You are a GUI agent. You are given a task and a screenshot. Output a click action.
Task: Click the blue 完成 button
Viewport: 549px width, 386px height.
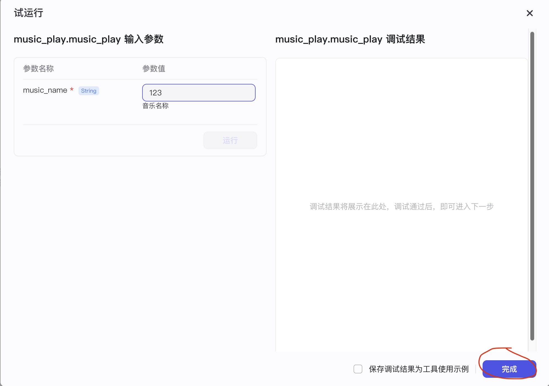509,369
